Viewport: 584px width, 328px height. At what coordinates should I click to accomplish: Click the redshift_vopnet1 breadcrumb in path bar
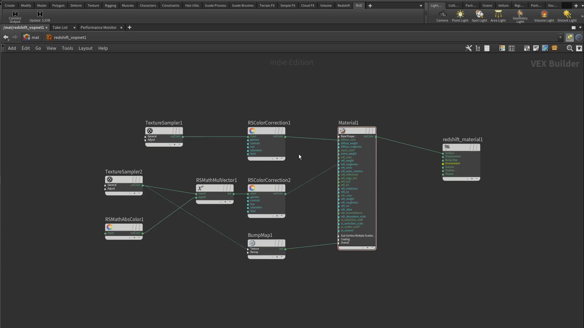coord(70,37)
